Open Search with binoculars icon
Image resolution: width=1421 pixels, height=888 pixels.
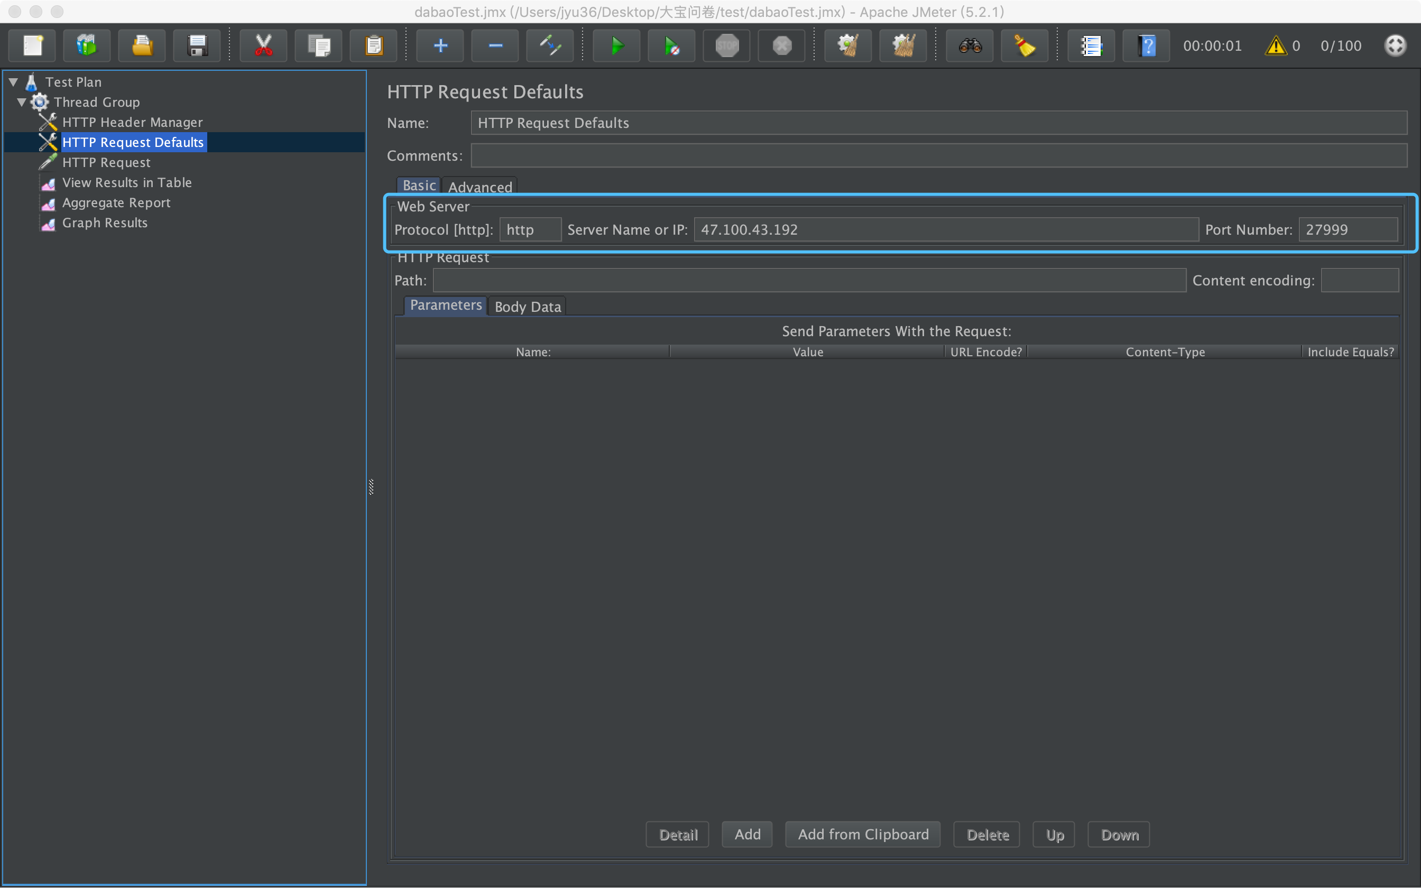point(970,46)
